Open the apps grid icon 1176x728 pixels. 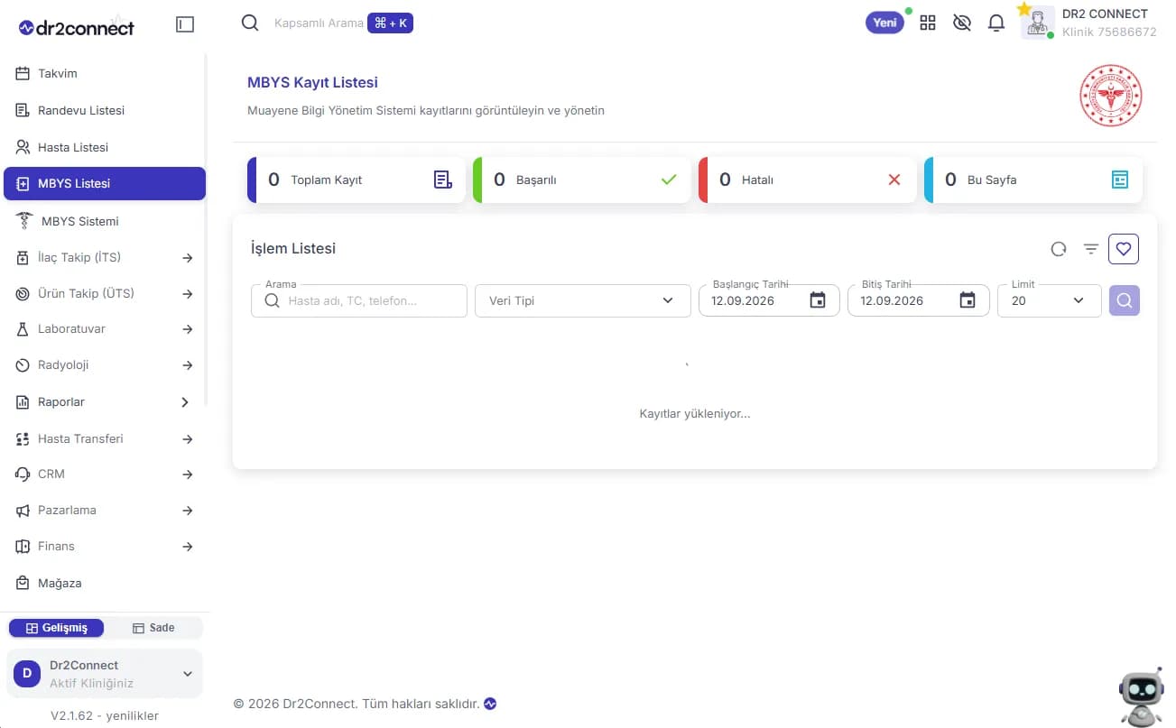[x=928, y=23]
